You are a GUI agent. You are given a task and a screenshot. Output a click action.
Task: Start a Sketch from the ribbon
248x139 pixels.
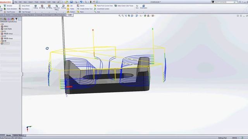point(81,6)
